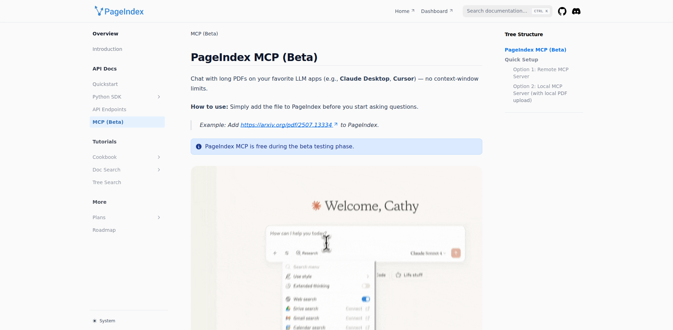Viewport: 673px width, 330px height.
Task: Expand the Cookbook section chevron
Action: point(159,157)
